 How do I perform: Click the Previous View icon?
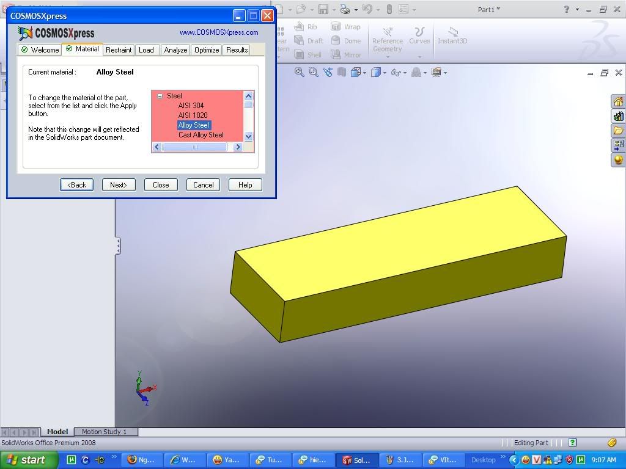point(328,72)
